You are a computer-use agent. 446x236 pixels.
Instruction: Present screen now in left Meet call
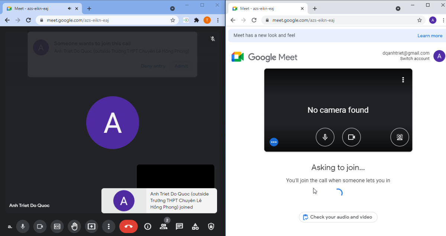pos(91,226)
